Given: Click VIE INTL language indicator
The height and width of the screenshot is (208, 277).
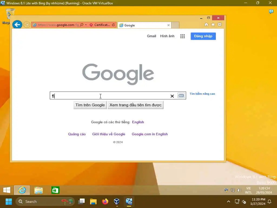Looking at the screenshot, I should pyautogui.click(x=248, y=190).
